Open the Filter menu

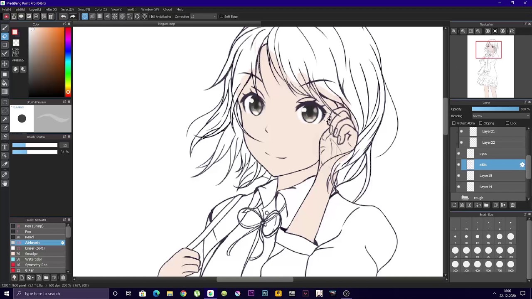click(x=51, y=9)
